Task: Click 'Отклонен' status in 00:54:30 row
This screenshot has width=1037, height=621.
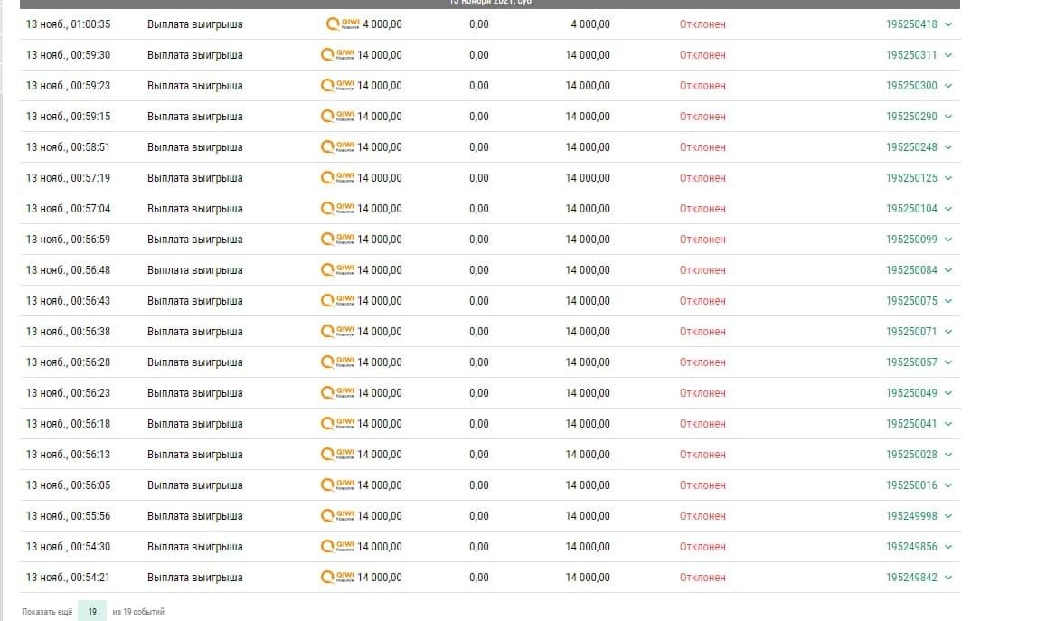Action: click(702, 547)
